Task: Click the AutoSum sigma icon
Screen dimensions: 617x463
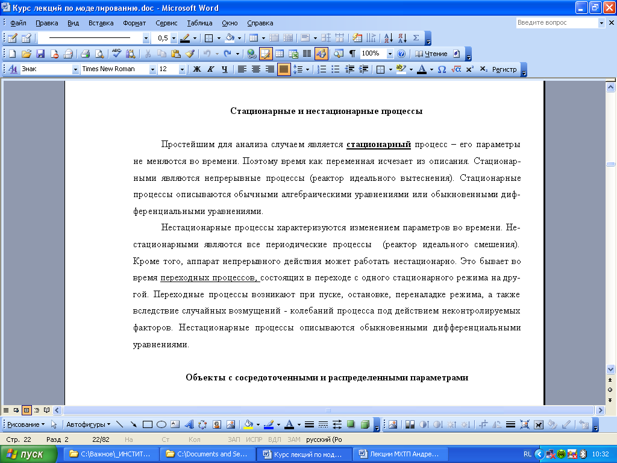Action: click(416, 38)
